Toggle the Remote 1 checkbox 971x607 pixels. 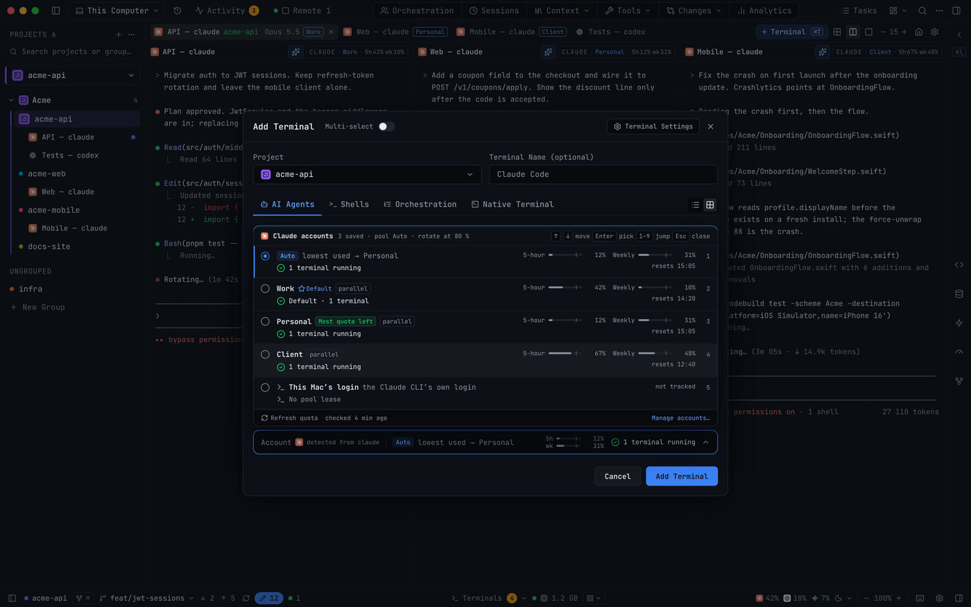coord(285,10)
